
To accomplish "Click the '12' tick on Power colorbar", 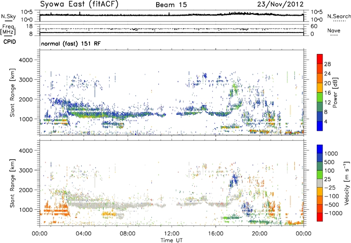I will [x=327, y=103].
